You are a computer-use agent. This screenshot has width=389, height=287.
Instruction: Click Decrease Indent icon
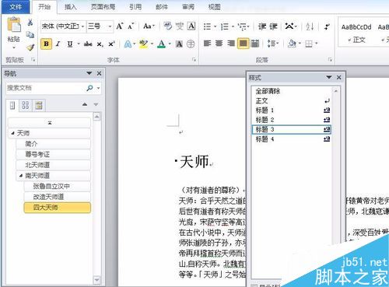coord(262,26)
